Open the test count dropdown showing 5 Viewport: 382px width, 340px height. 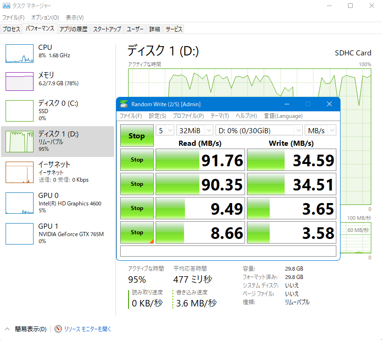pos(165,130)
